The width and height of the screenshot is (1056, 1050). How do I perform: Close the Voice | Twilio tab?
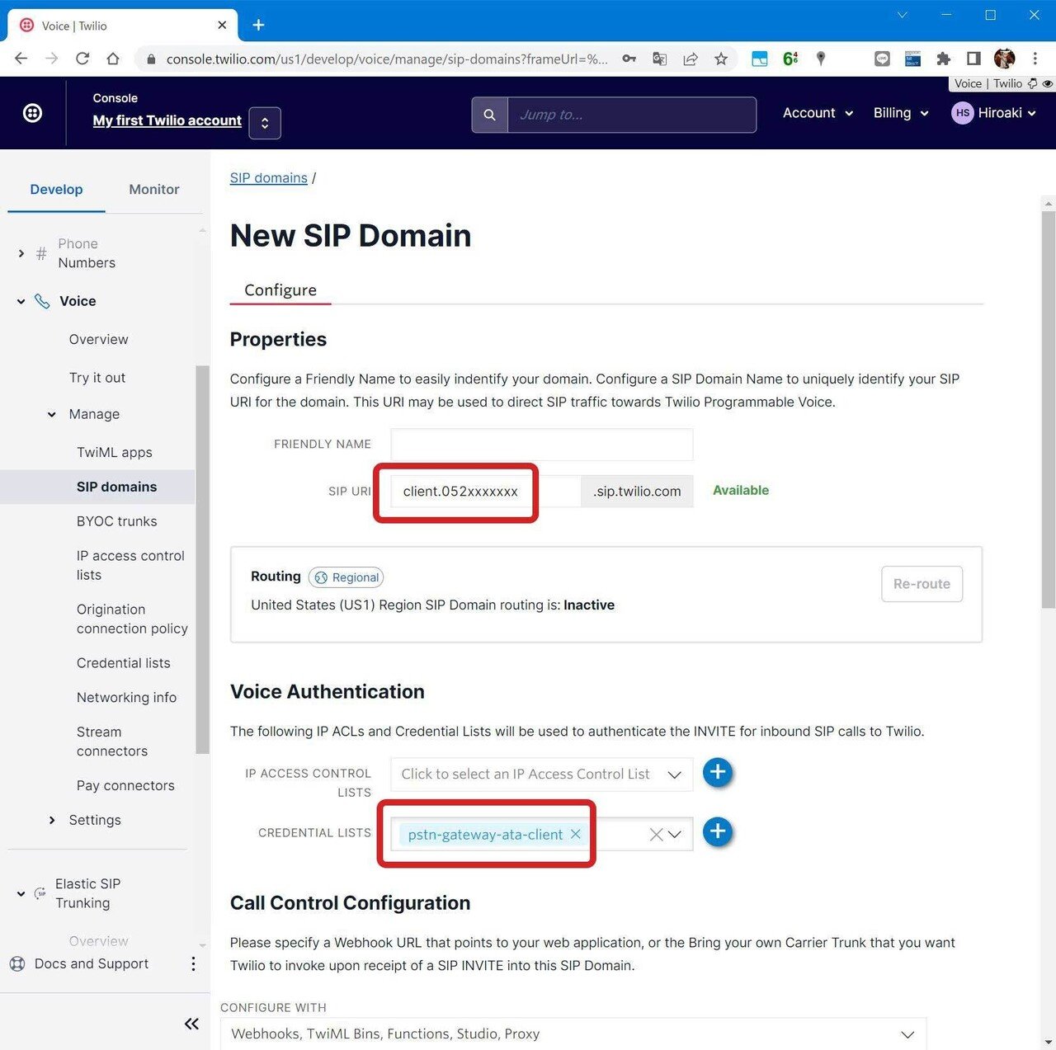tap(222, 26)
